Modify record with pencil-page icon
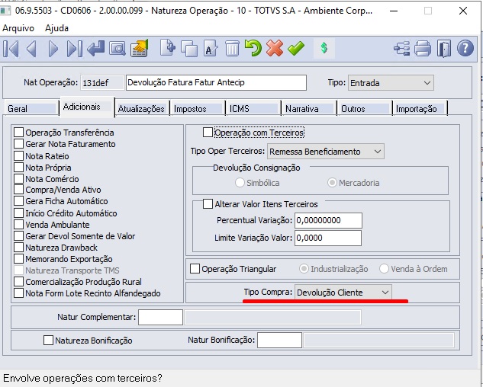This screenshot has height=387, width=483. [x=211, y=49]
